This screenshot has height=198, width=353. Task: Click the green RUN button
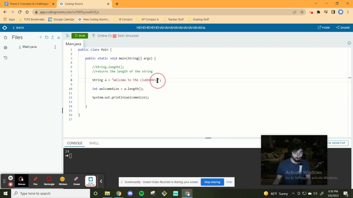(x=80, y=36)
